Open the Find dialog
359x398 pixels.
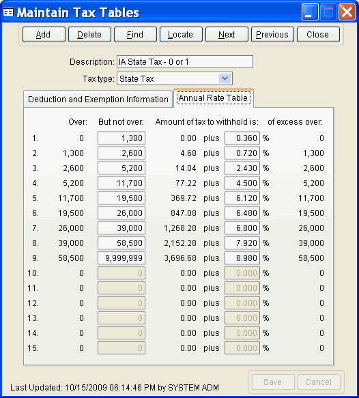coord(135,35)
